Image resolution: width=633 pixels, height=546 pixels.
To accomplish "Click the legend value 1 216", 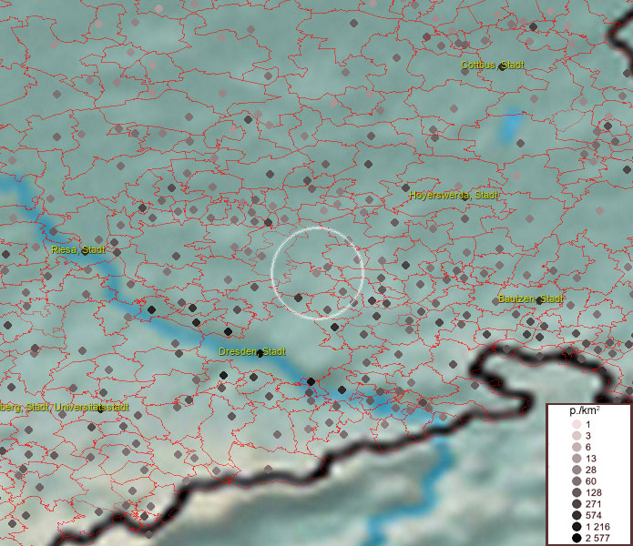I will (x=597, y=527).
